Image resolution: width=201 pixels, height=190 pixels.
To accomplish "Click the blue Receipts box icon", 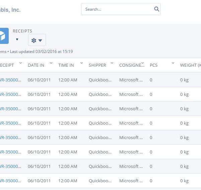I will tap(4, 36).
